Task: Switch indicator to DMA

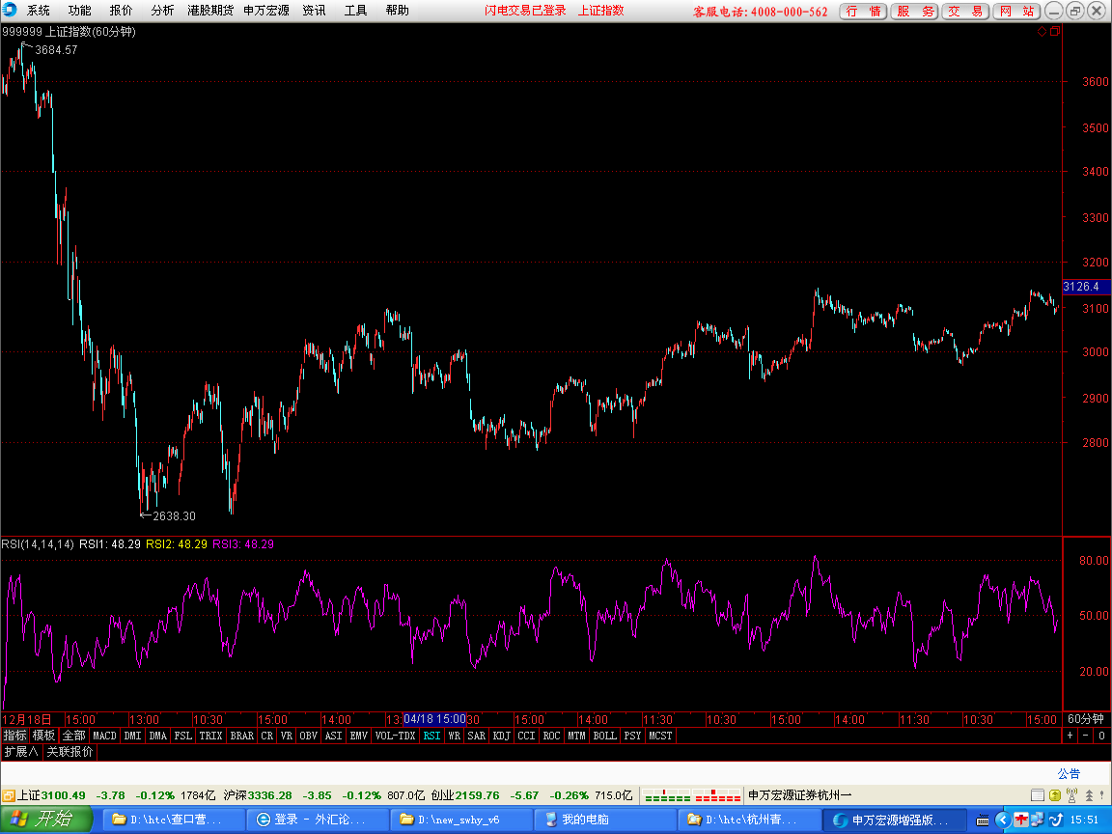Action: (x=158, y=736)
